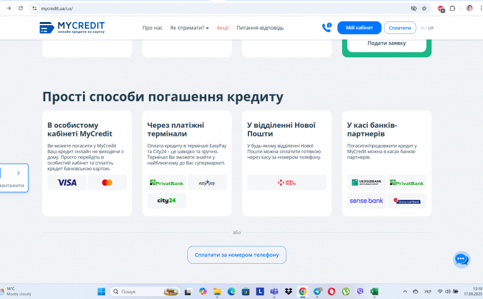Open the Opera browser taskbar icon
Viewport: 483px width, 299px height.
(331, 291)
